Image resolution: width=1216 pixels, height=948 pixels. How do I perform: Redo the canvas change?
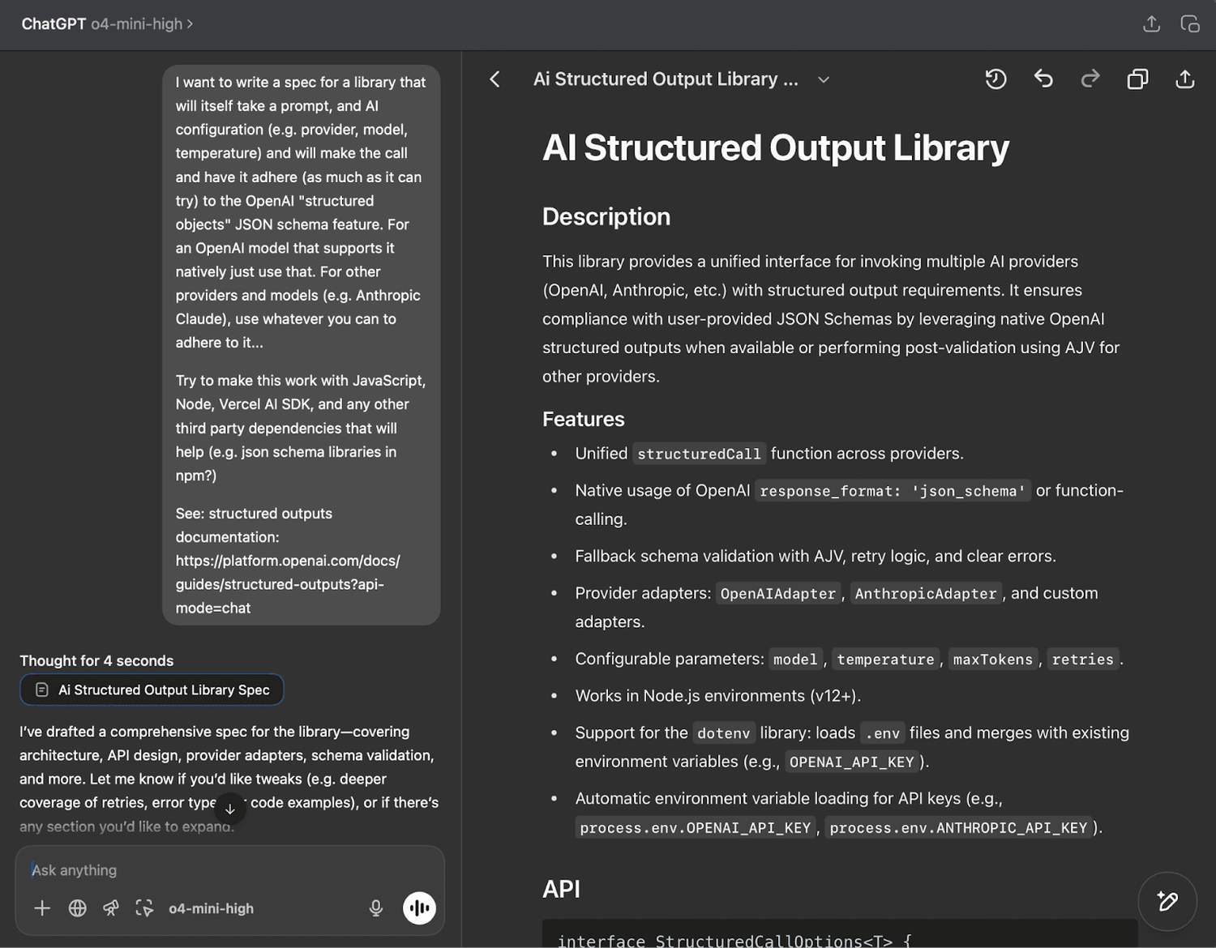1090,79
